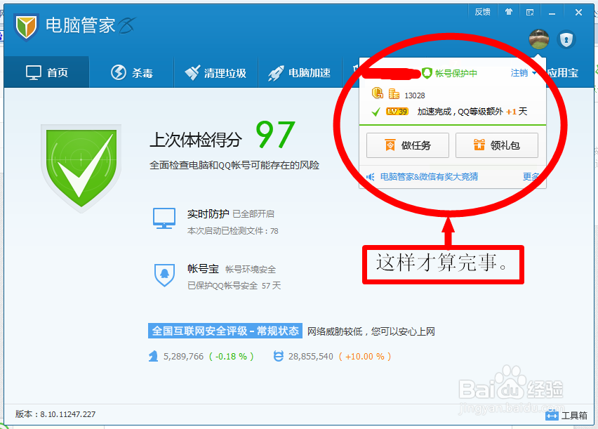Click the user avatar picture
Screen dimensions: 598x429
(539, 39)
